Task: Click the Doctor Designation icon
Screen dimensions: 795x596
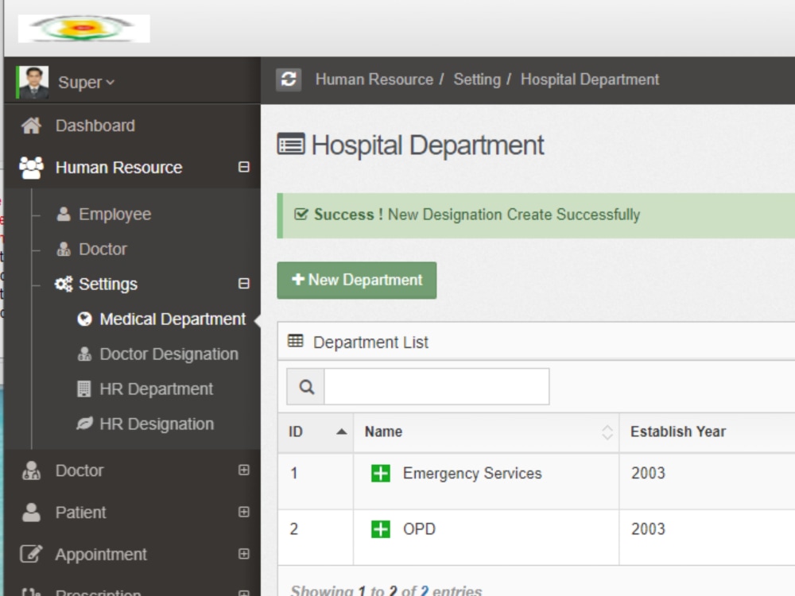Action: pos(84,354)
